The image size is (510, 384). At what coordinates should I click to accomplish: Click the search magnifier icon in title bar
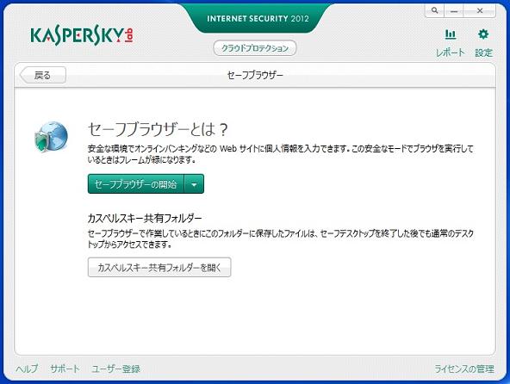(434, 10)
